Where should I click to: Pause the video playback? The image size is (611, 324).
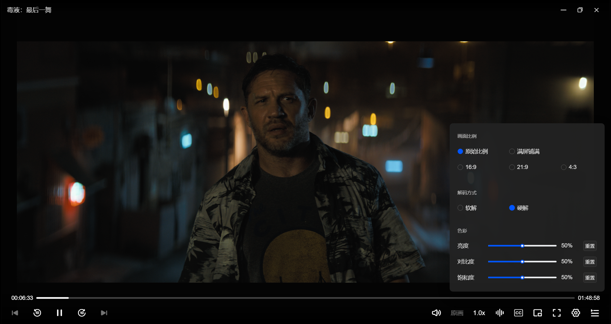coord(59,313)
